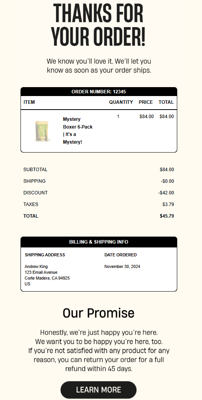This screenshot has height=400, width=202.
Task: Click the LEARN MORE button
Action: (x=98, y=390)
